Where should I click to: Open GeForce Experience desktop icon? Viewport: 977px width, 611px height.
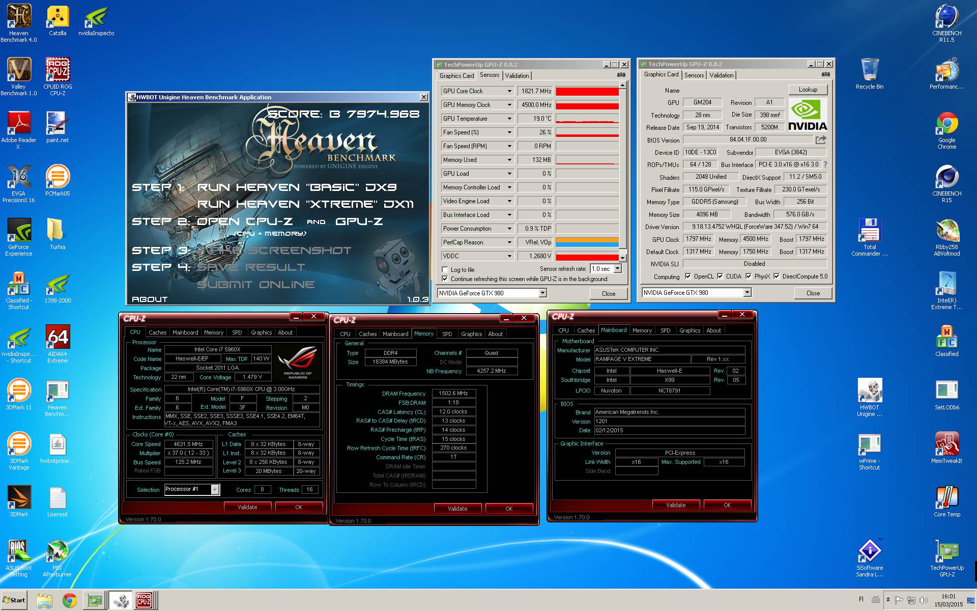click(x=19, y=237)
